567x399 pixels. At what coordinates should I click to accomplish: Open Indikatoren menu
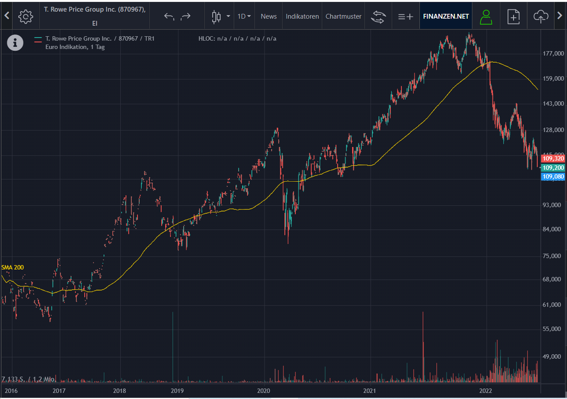[x=302, y=16]
